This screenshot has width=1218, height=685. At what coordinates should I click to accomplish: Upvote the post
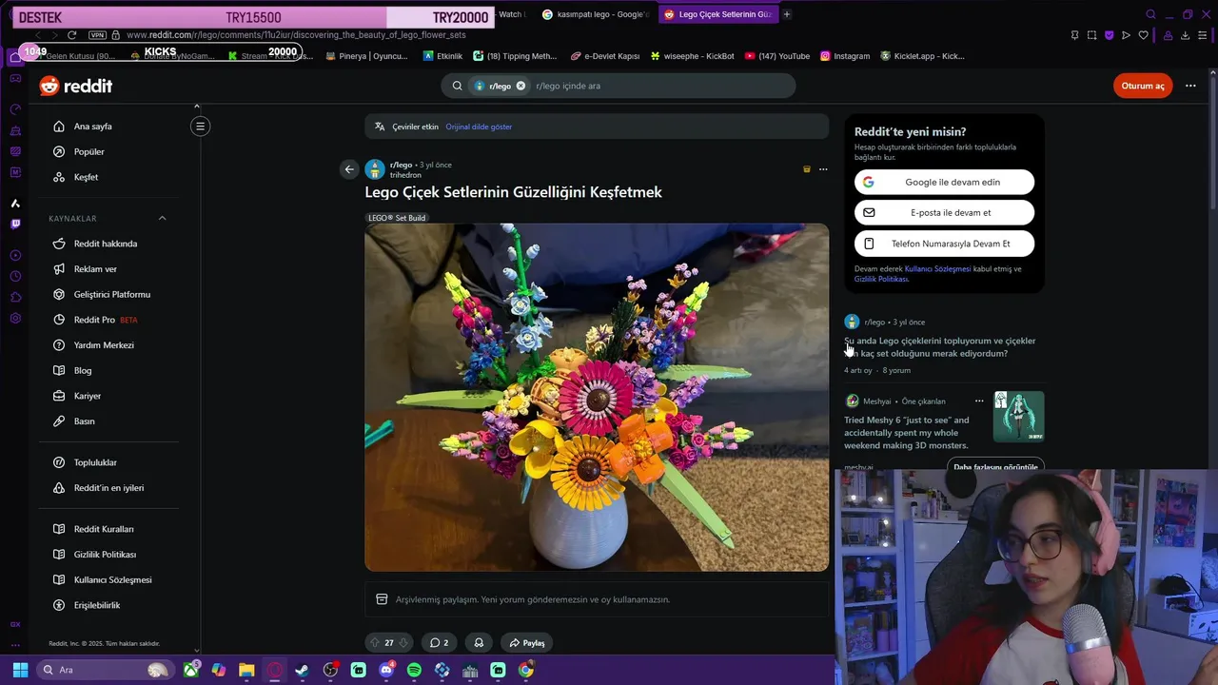[x=374, y=643]
